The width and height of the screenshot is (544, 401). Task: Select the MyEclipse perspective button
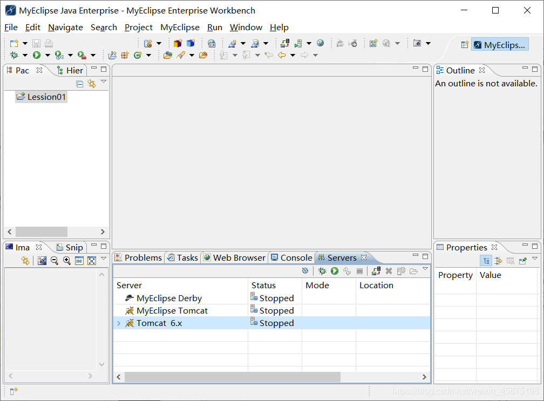[x=500, y=45]
